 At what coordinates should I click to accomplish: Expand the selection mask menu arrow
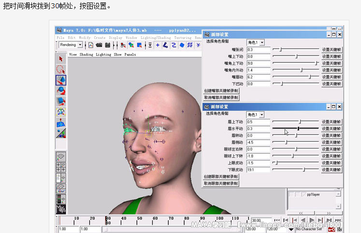[x=150, y=45]
